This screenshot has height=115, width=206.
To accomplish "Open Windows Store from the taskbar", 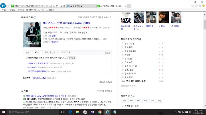I will 85,112.
